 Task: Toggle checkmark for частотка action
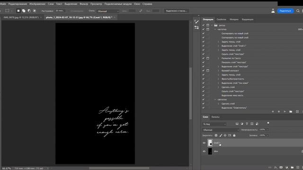click(203, 29)
